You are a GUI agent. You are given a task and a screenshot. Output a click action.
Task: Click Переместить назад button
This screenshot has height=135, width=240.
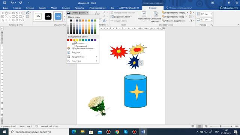tap(173, 16)
